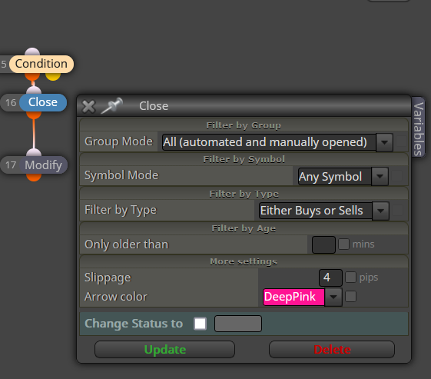Pin the Close settings panel
Screen dimensions: 431x379
pos(112,105)
